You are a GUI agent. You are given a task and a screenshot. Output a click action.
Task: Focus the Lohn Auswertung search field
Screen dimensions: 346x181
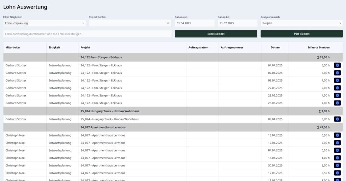87,34
